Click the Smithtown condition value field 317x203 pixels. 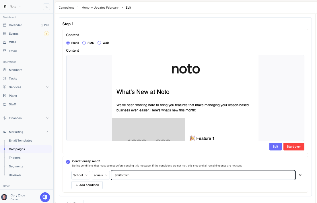(x=203, y=175)
